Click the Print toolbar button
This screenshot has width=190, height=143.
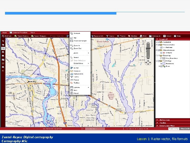[x=143, y=36]
